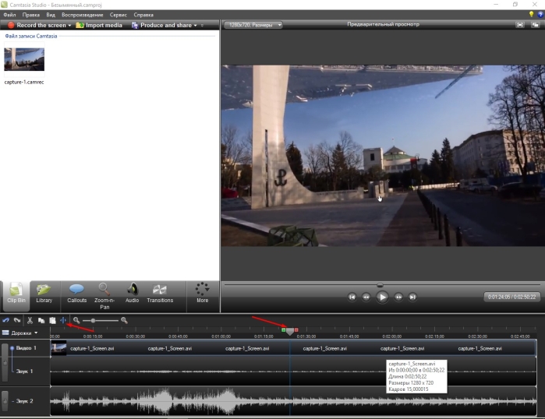The image size is (545, 419).
Task: Undo the last timeline edit
Action: (x=6, y=320)
